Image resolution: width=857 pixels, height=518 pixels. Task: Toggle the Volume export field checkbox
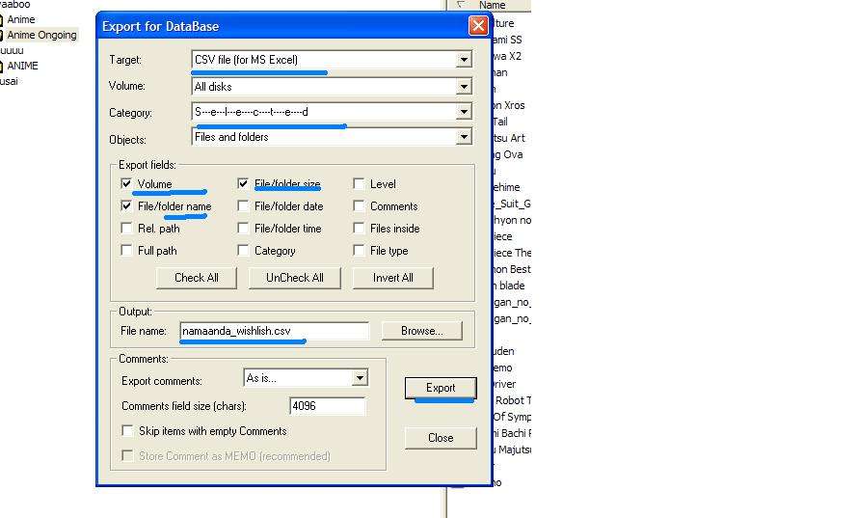[x=126, y=184]
